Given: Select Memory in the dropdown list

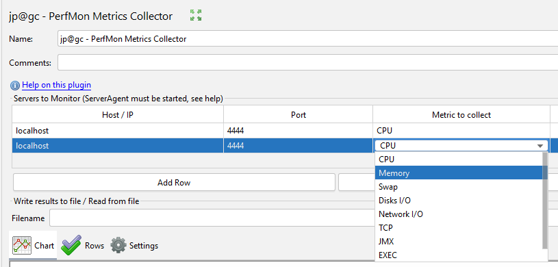Looking at the screenshot, I should (x=458, y=173).
